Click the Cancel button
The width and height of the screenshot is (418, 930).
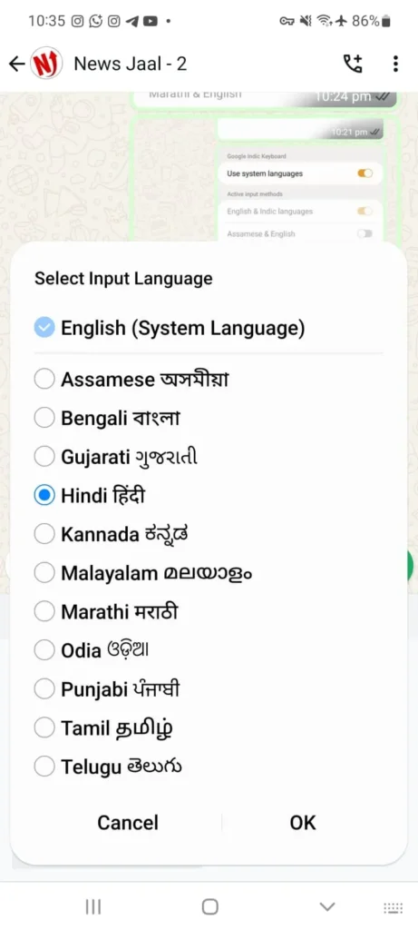(128, 823)
